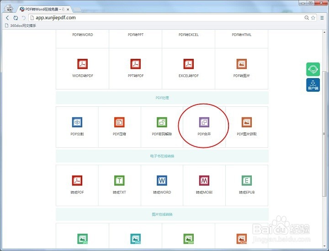
Task: Open the EXCEL转PDF converter icon
Action: pyautogui.click(x=188, y=64)
